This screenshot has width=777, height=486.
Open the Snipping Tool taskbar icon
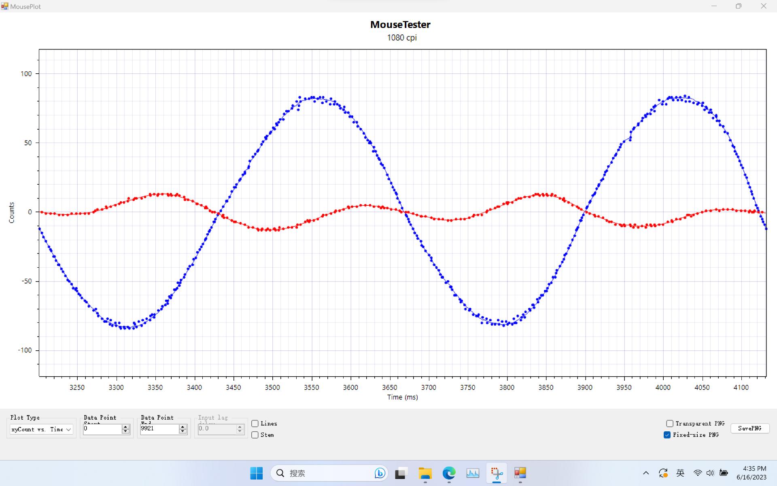point(497,473)
